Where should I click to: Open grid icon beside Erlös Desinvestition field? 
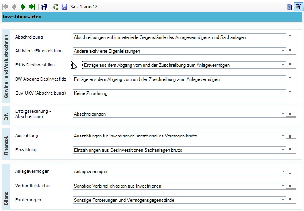pyautogui.click(x=291, y=65)
